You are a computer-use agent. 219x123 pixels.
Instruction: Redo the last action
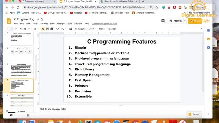click(21, 29)
